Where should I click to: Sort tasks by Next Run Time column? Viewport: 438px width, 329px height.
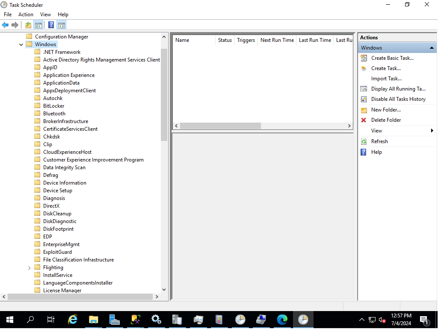pyautogui.click(x=277, y=40)
